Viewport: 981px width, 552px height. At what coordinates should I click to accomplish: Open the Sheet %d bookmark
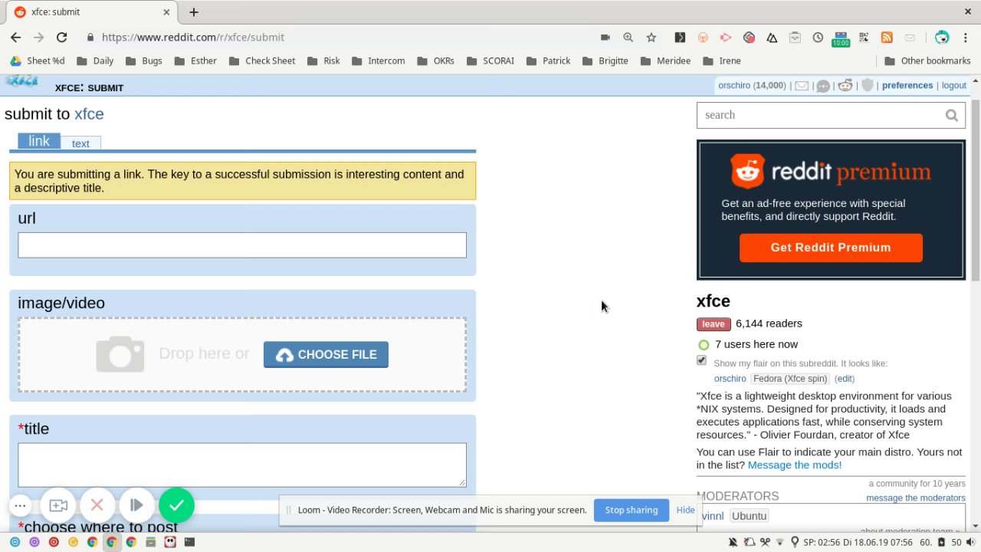click(x=38, y=61)
